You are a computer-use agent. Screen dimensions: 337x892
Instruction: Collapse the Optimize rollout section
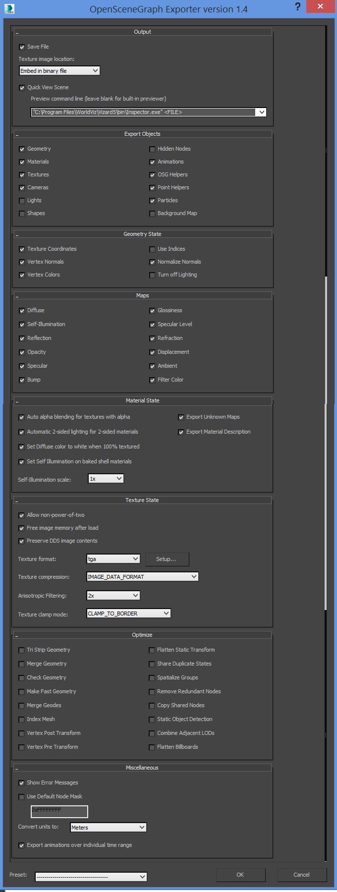click(142, 635)
